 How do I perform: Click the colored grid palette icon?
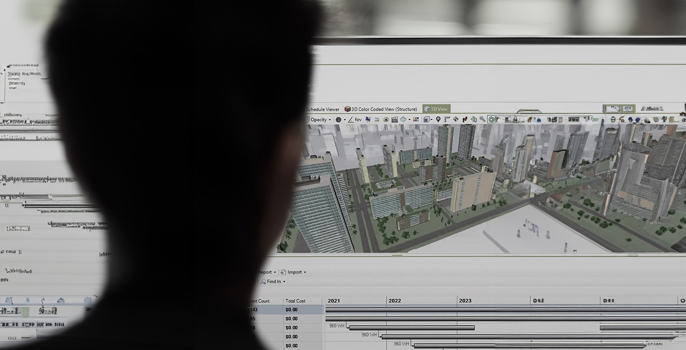[416, 120]
